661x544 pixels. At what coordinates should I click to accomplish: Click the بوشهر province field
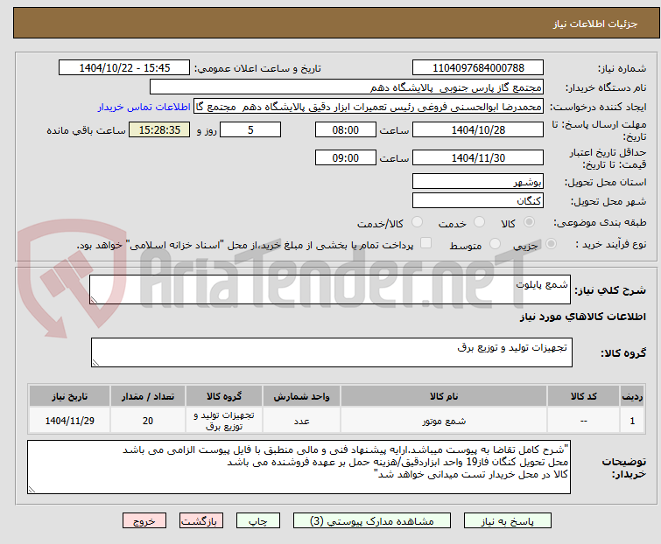(478, 181)
